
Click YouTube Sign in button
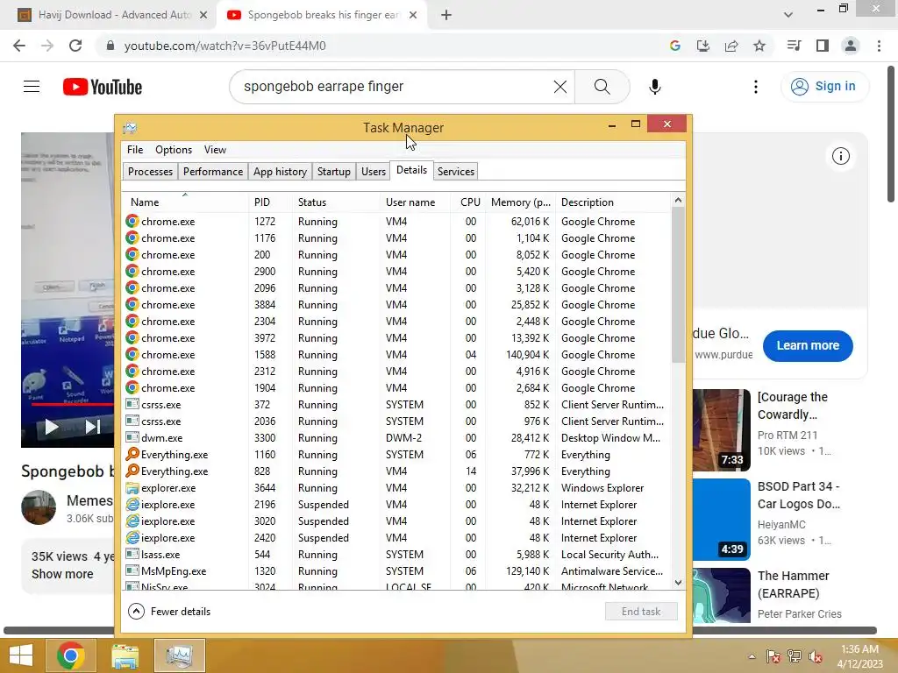coord(825,87)
